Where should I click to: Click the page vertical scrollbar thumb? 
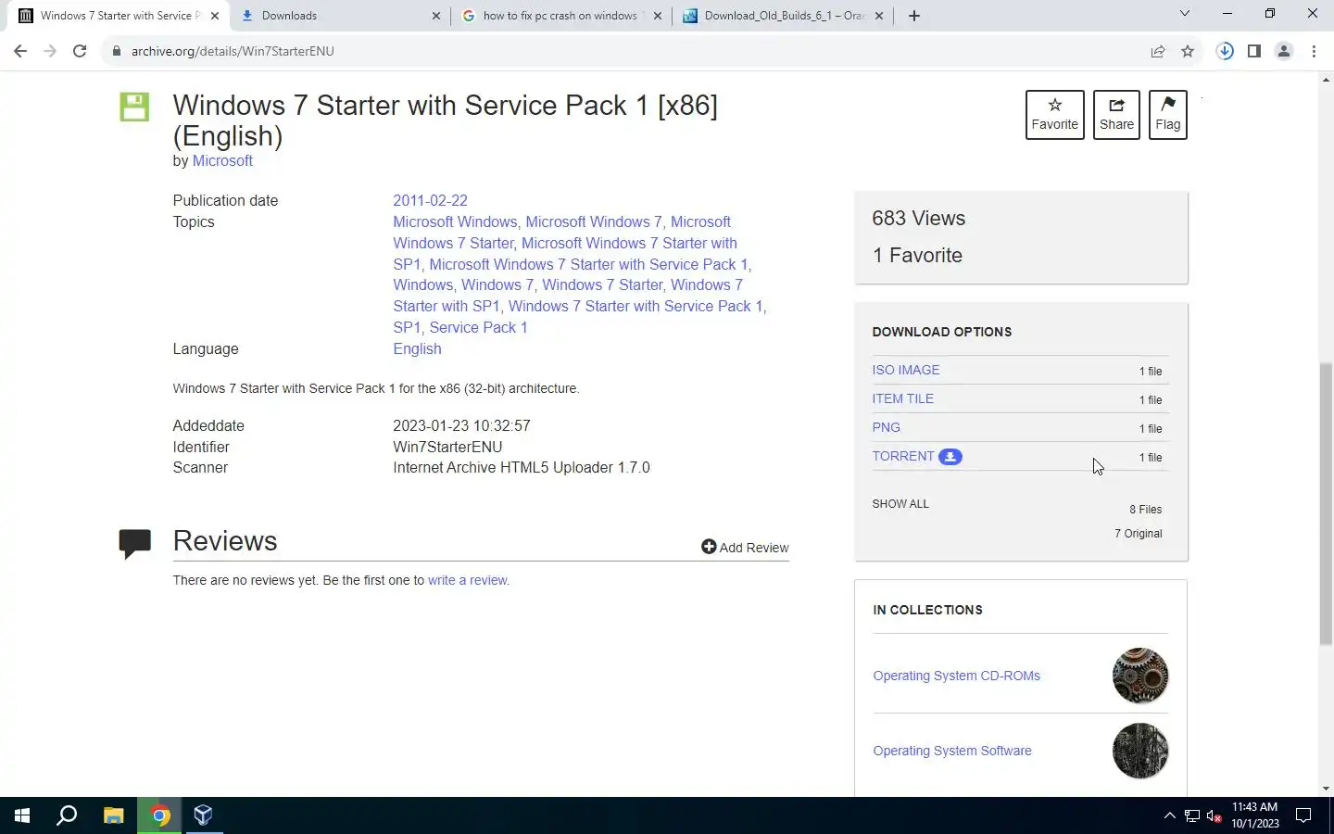click(x=1326, y=504)
